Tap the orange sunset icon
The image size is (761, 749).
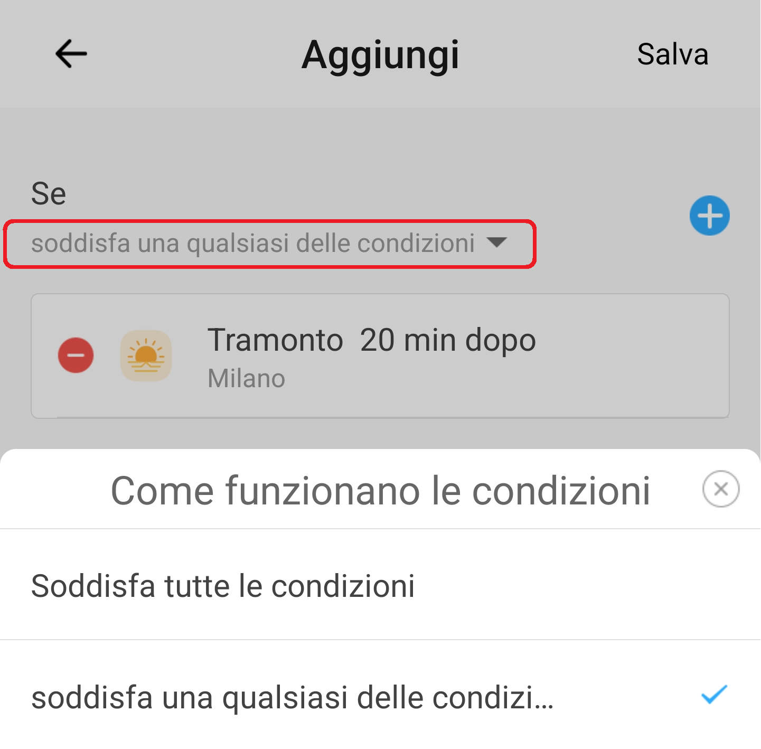click(x=146, y=355)
